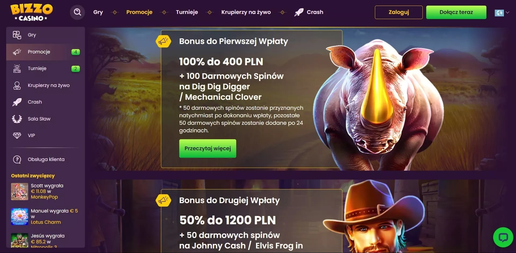The image size is (516, 253).
Task: Select Crash in the top navigation
Action: point(309,12)
